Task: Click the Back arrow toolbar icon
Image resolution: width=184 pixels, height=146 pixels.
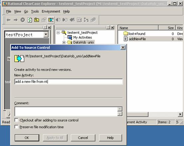Action: tap(9, 20)
